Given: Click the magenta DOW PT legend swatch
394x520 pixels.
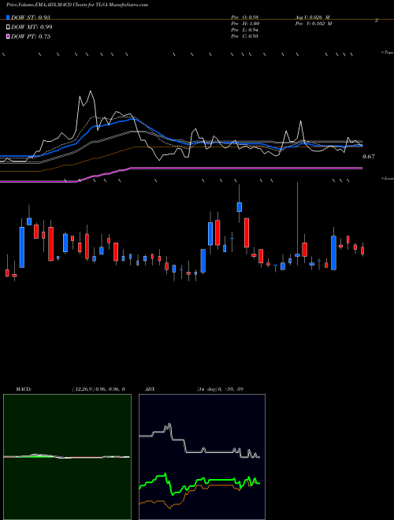Looking at the screenshot, I should click(8, 36).
